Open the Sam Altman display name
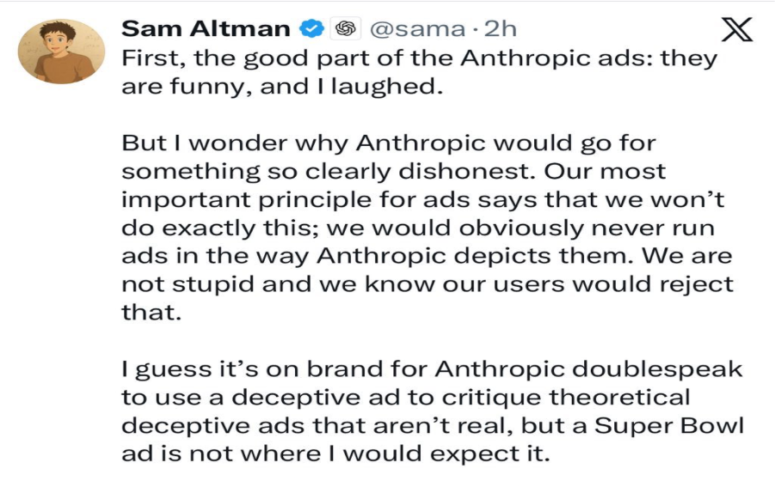Viewport: 775px width, 493px height. click(206, 28)
